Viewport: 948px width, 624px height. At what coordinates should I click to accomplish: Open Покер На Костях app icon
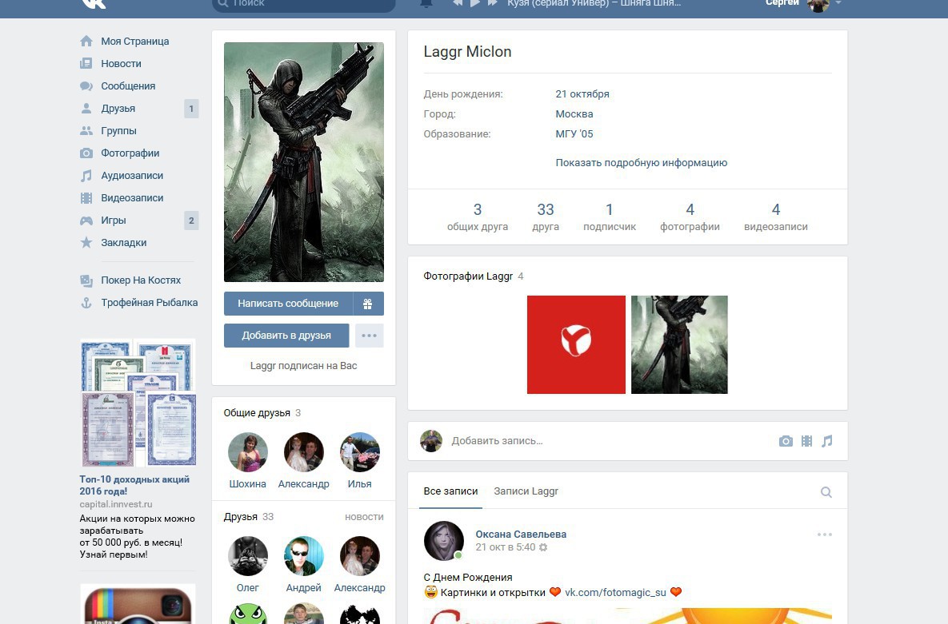pos(86,280)
